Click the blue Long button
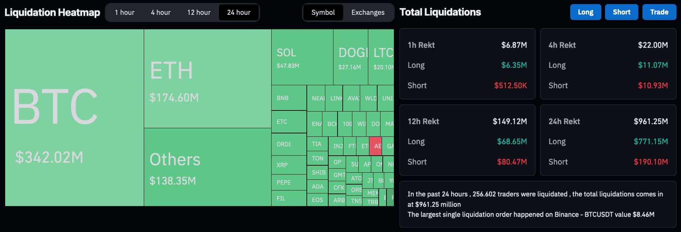This screenshot has width=681, height=232. pyautogui.click(x=585, y=12)
